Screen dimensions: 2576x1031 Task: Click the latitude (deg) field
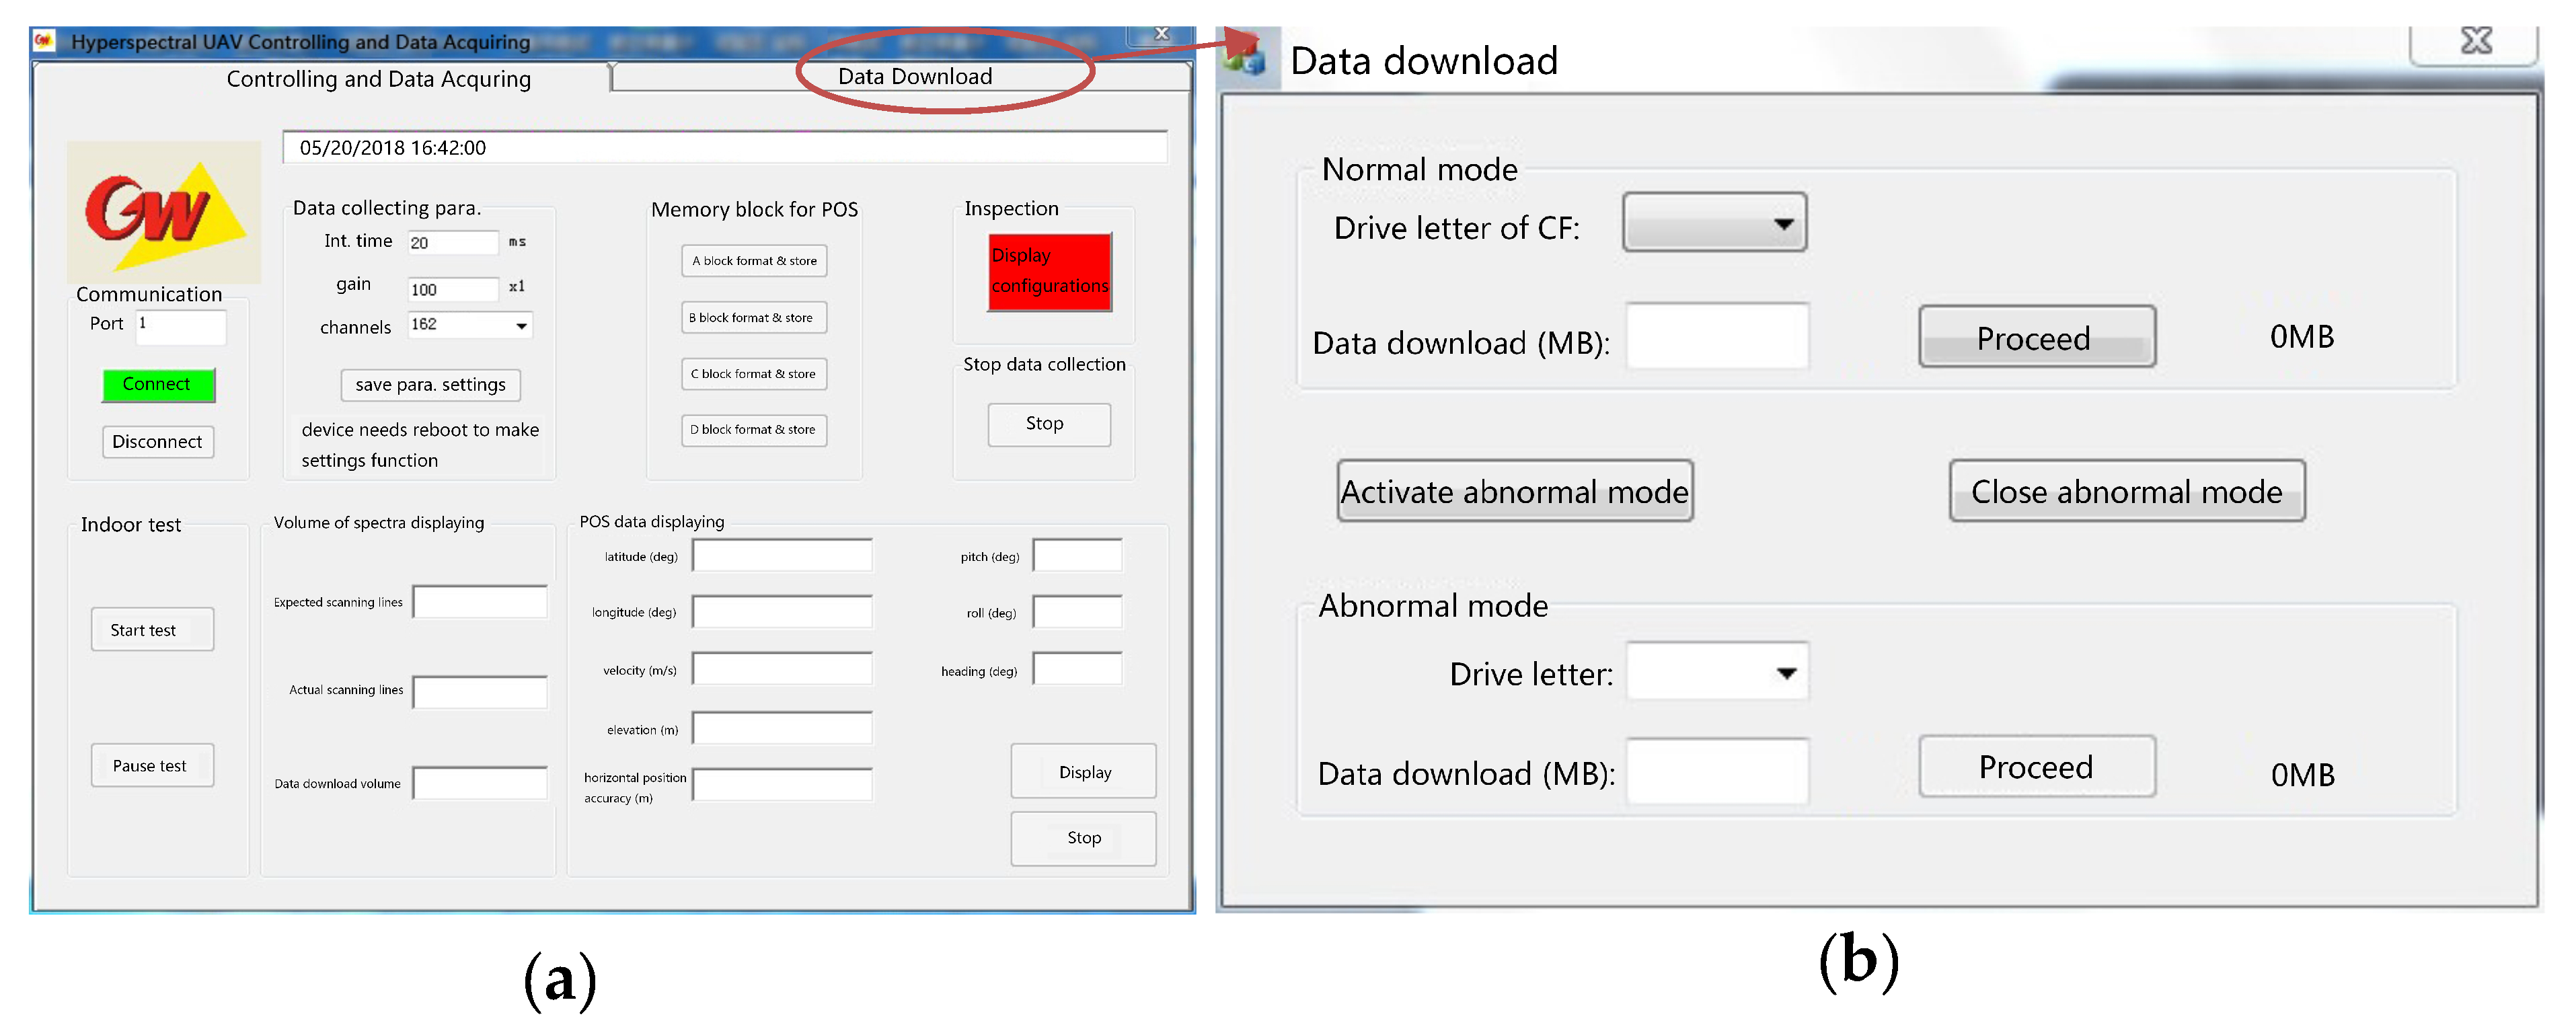(x=782, y=556)
